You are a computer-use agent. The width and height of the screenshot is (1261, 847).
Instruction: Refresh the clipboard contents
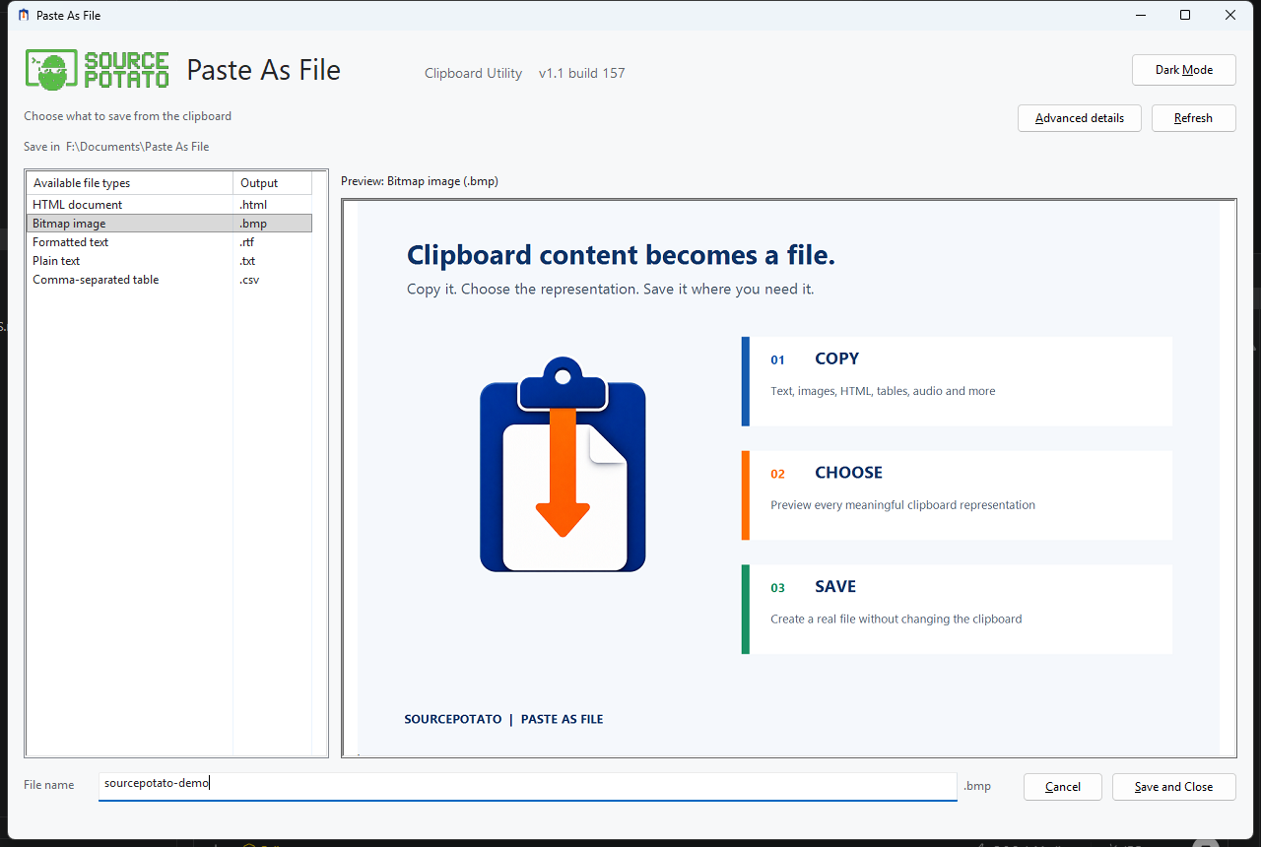point(1193,118)
